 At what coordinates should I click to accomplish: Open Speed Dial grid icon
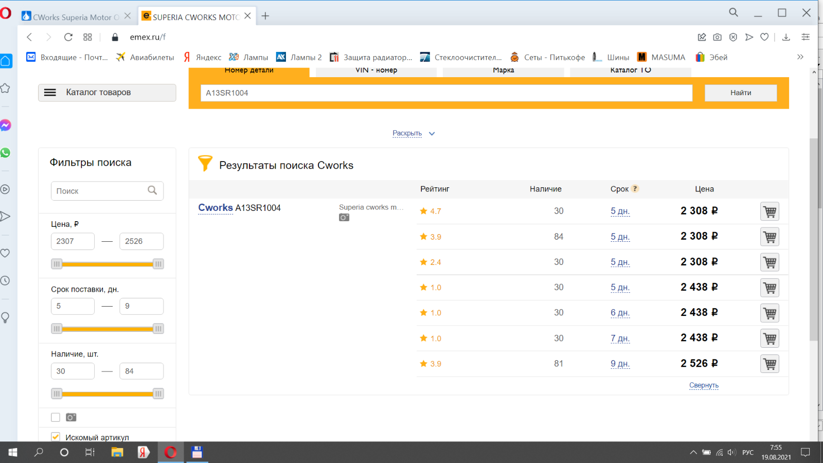point(87,37)
